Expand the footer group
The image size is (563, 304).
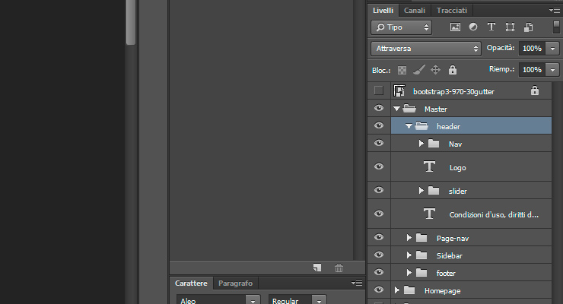(409, 272)
